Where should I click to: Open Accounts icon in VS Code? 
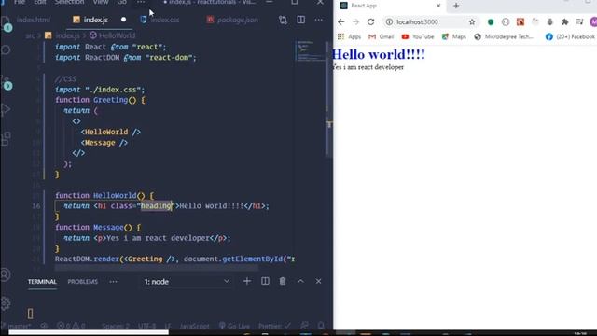pos(6,274)
